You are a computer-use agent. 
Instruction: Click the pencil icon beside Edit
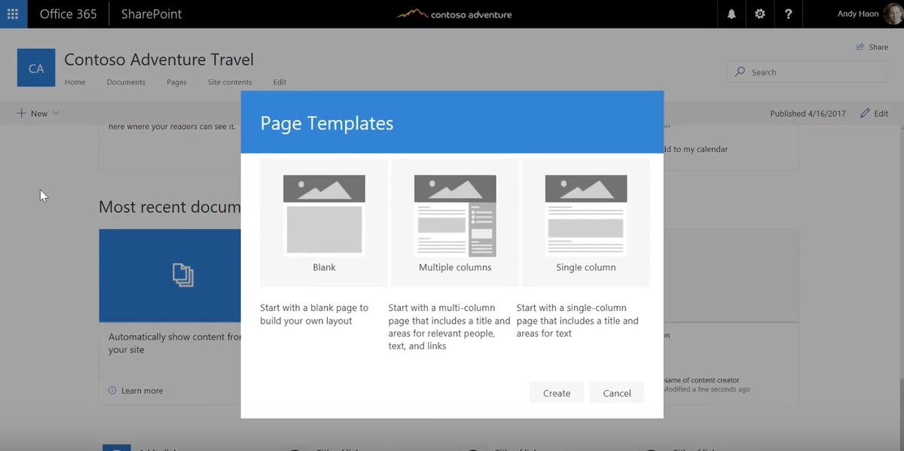point(865,113)
